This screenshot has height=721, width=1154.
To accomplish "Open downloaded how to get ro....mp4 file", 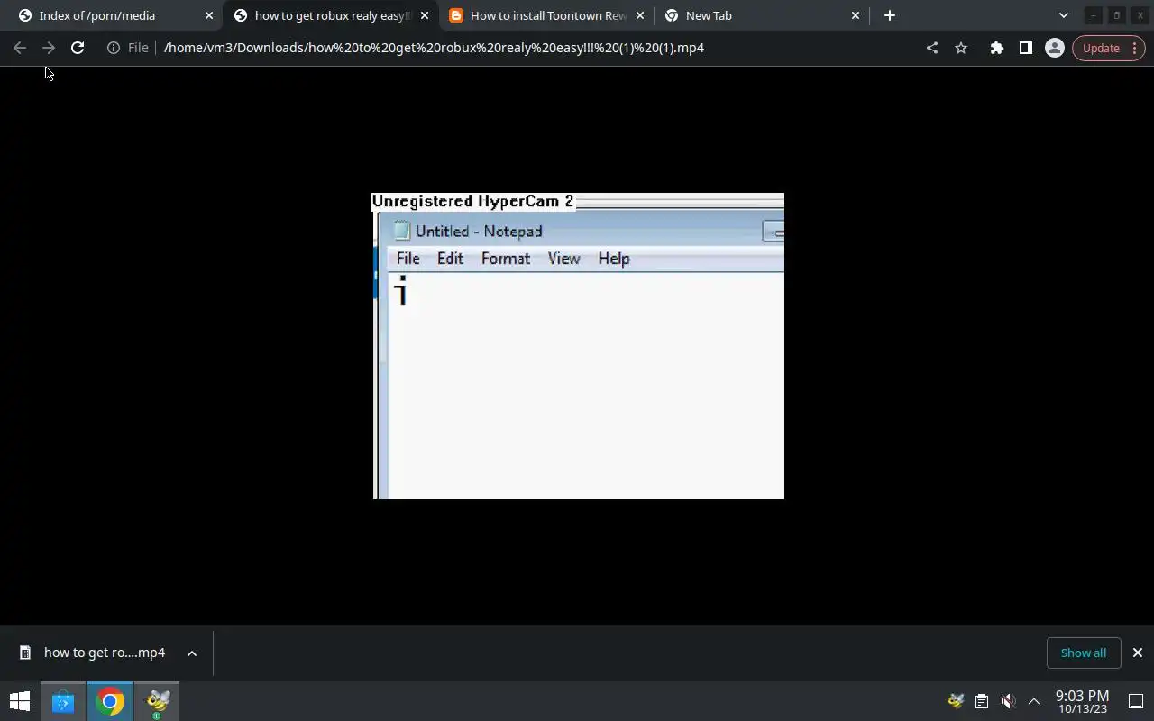I will click(93, 653).
